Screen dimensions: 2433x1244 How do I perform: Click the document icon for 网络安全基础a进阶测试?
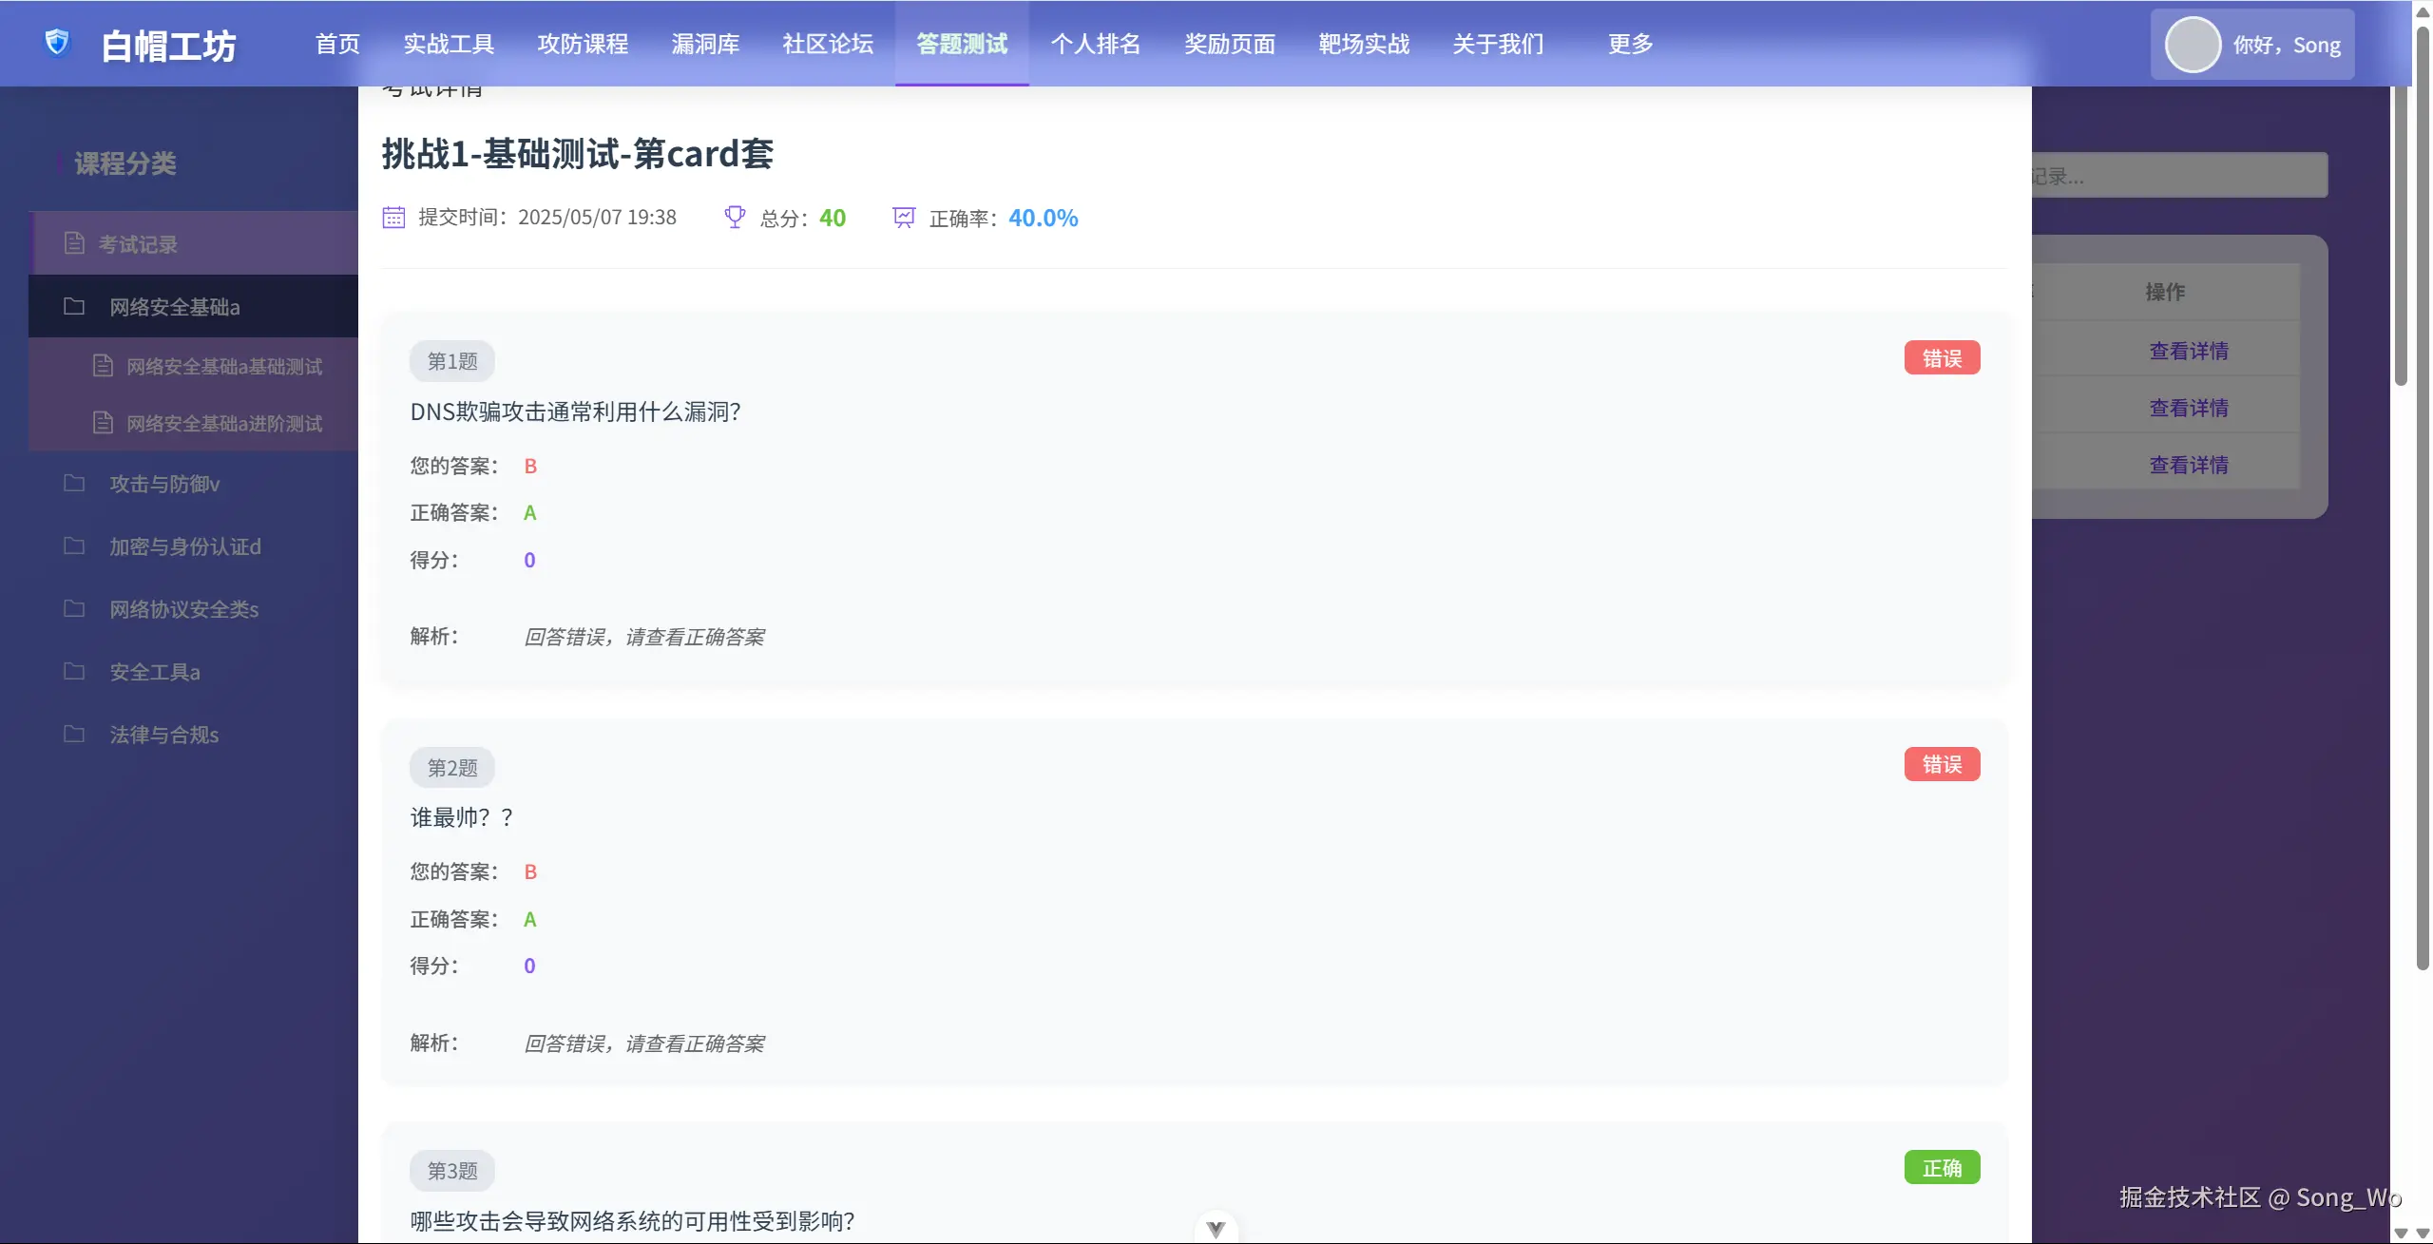pos(103,422)
